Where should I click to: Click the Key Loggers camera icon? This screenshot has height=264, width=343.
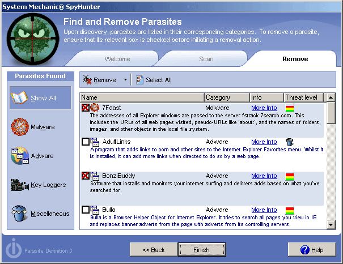click(20, 185)
